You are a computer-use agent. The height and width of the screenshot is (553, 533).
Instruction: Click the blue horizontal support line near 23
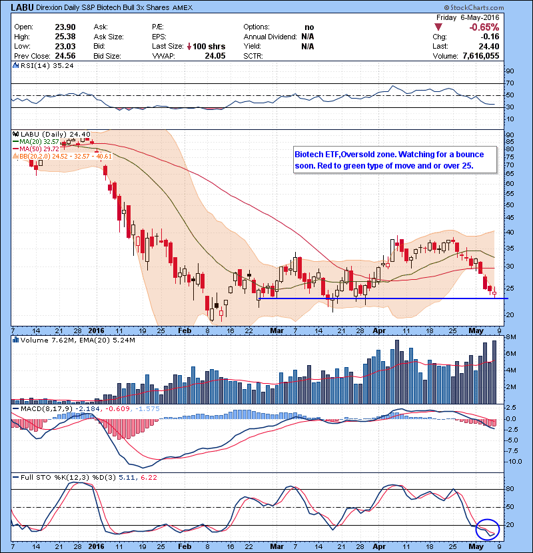384,298
